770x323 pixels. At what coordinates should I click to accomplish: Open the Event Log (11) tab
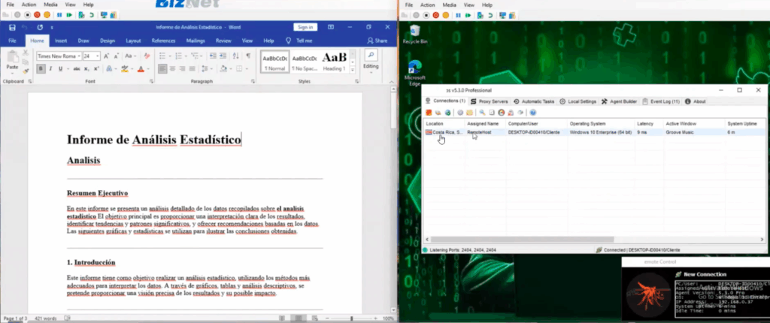coord(660,101)
